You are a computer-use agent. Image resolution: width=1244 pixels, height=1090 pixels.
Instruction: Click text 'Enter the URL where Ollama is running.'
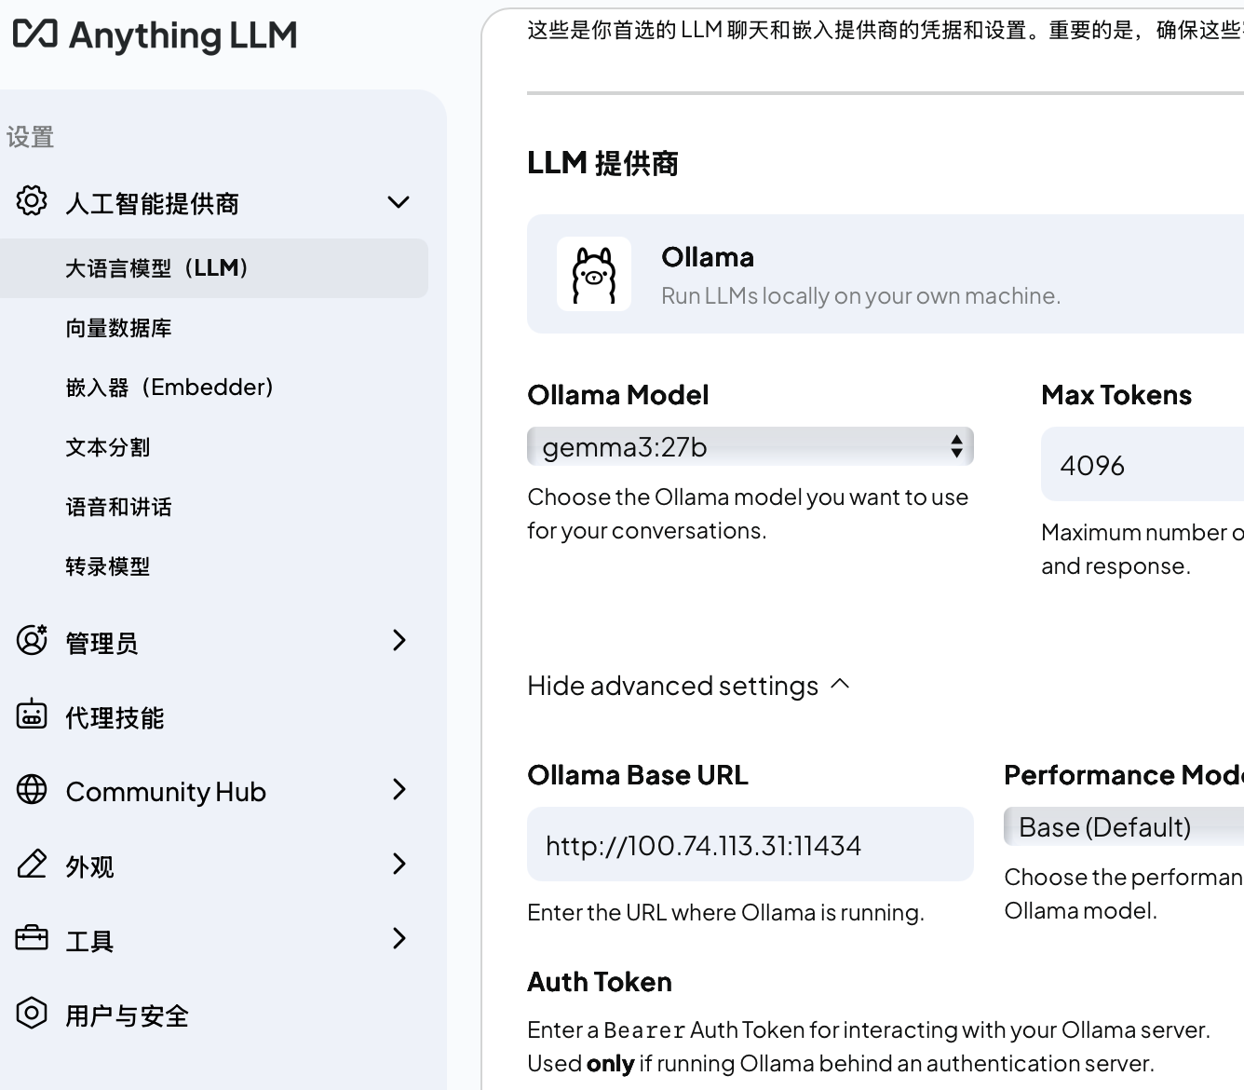pyautogui.click(x=725, y=912)
